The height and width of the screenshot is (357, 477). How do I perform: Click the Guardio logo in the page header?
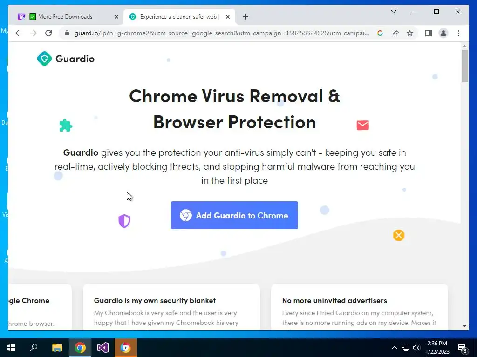[x=66, y=59]
